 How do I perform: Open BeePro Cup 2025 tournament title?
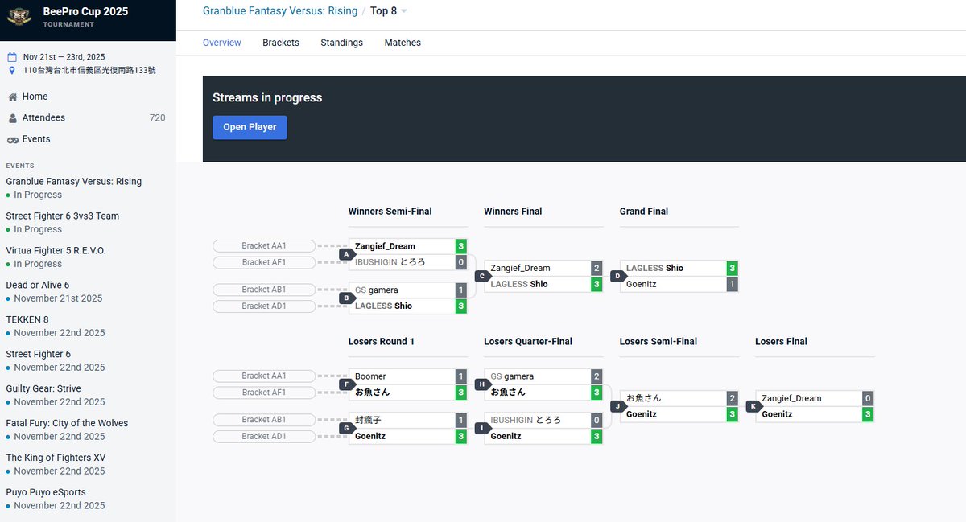85,12
